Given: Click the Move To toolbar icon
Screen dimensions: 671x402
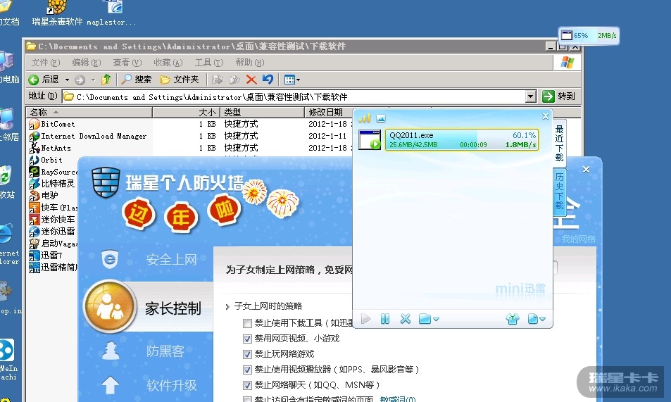Looking at the screenshot, I should (x=218, y=80).
